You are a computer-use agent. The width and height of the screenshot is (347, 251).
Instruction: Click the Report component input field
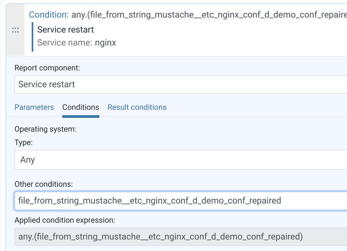[180, 84]
